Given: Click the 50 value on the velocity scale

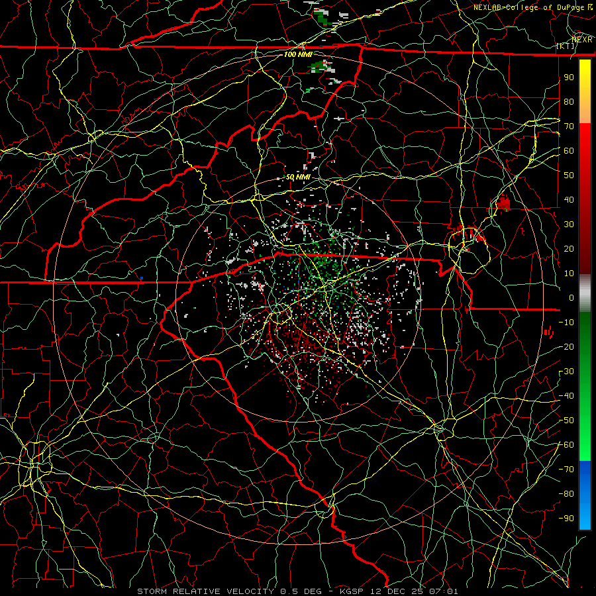Looking at the screenshot, I should point(569,175).
